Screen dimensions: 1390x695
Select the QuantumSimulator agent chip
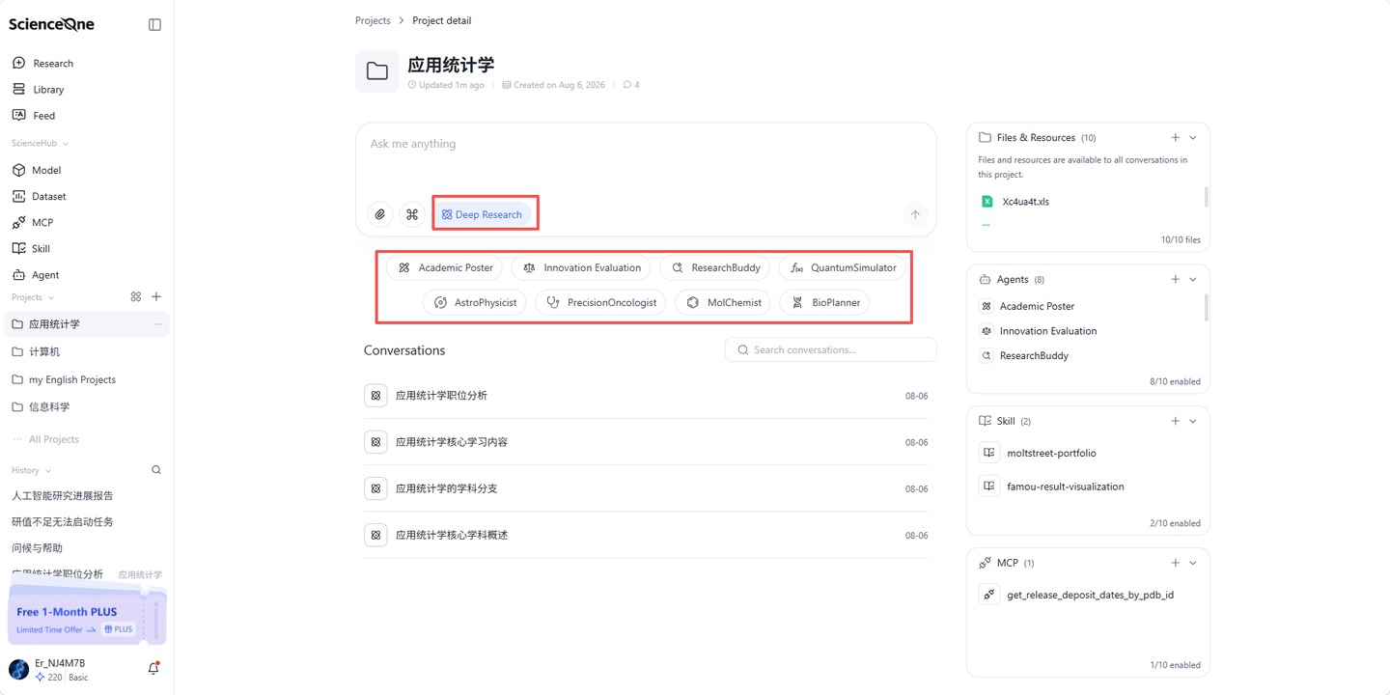coord(843,267)
